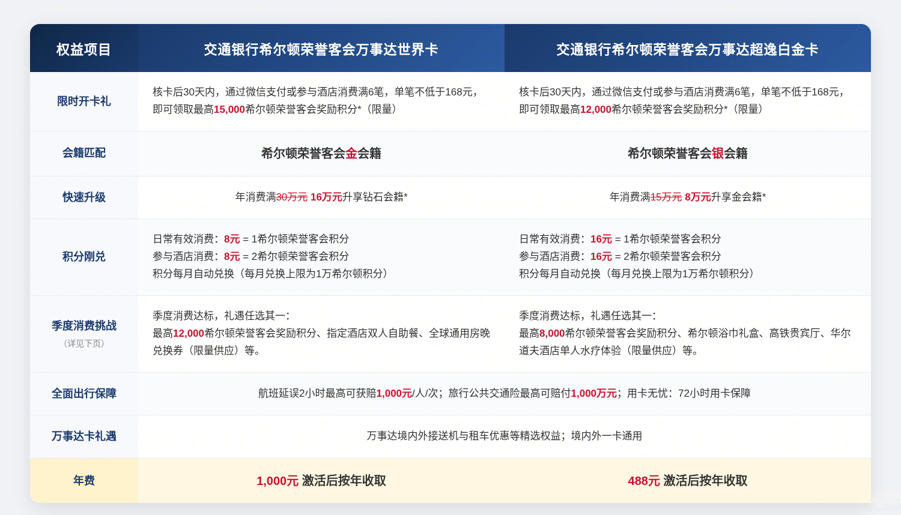Select 希尔顿荣誉客会金会籍 cell
Viewport: 901px width, 515px height.
coord(321,154)
